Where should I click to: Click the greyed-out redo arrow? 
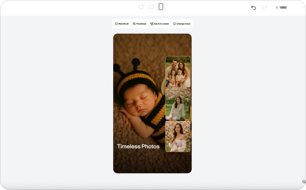point(264,7)
